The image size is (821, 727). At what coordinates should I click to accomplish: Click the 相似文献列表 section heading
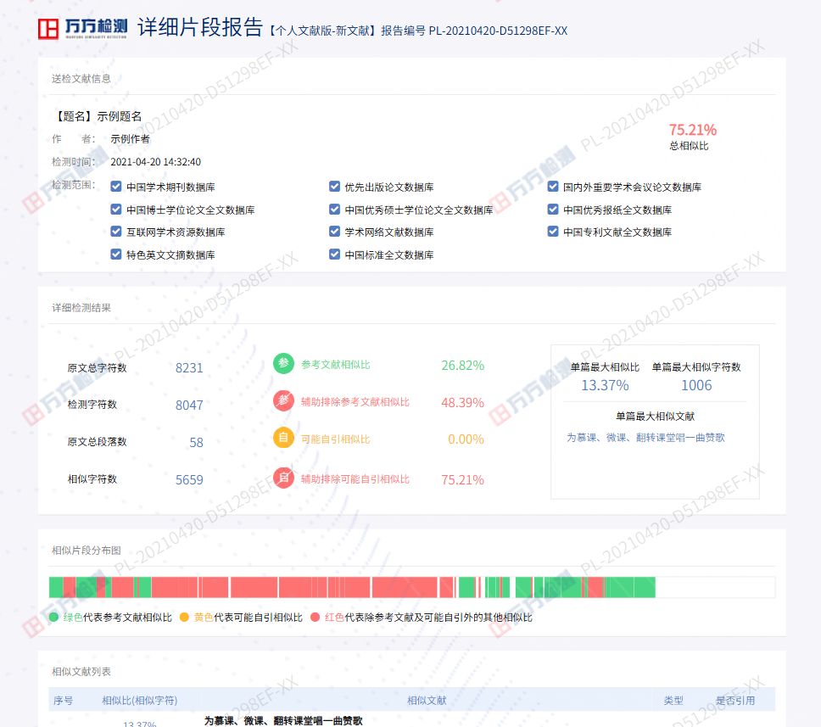pos(81,672)
